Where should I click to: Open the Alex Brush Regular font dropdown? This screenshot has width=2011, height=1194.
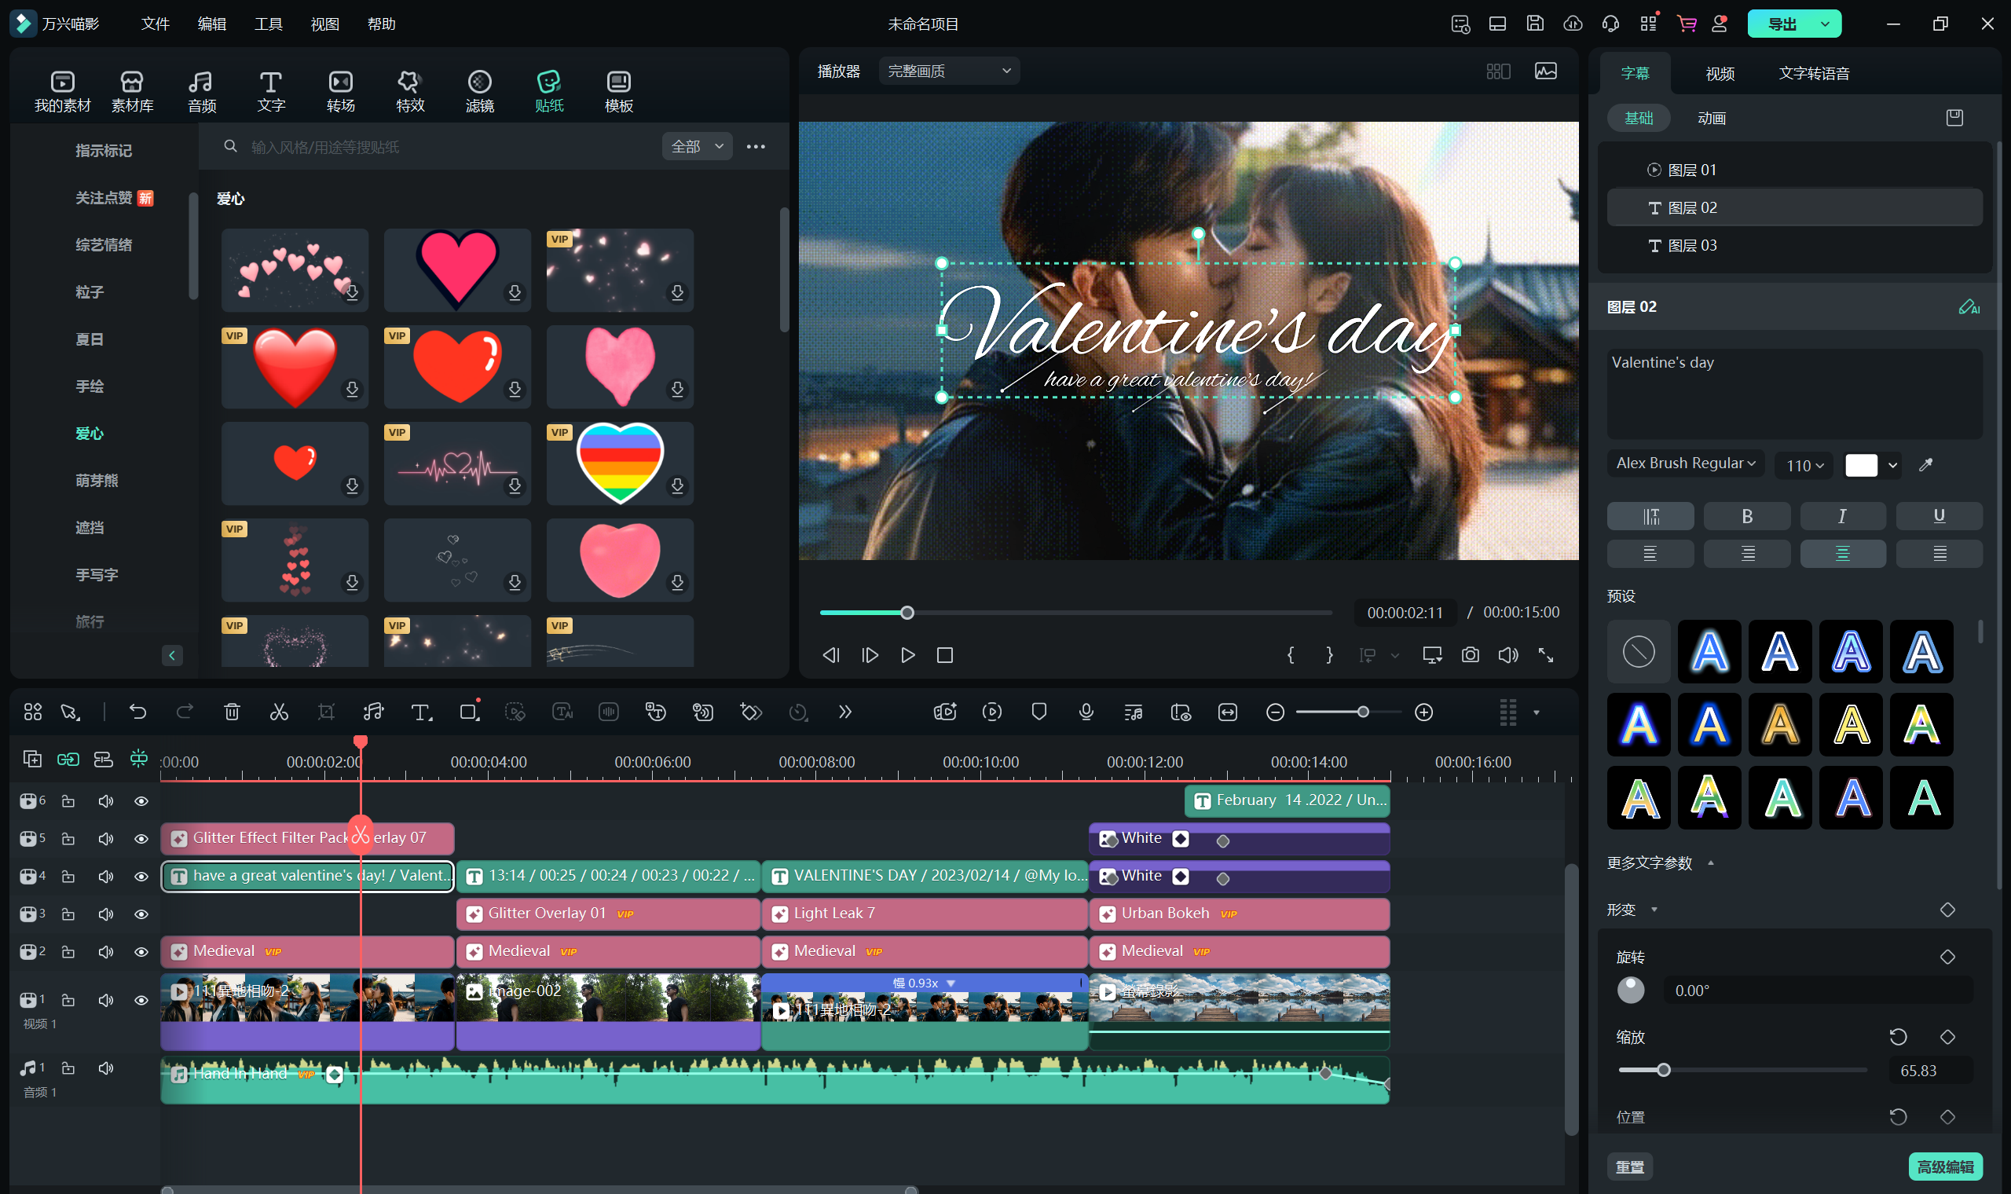coord(1685,463)
